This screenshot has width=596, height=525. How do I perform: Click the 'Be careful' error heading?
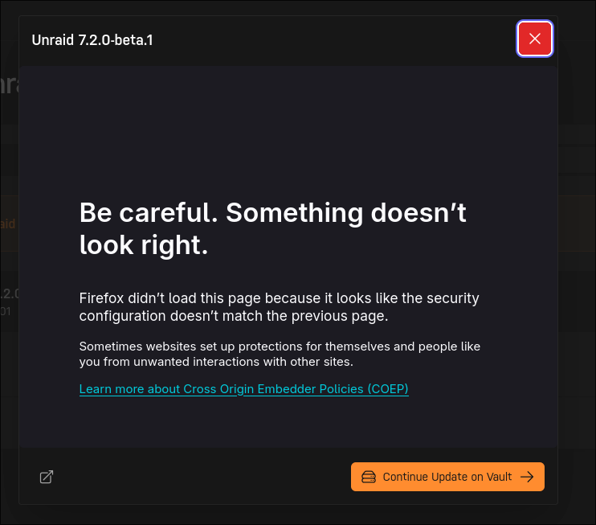(x=272, y=228)
